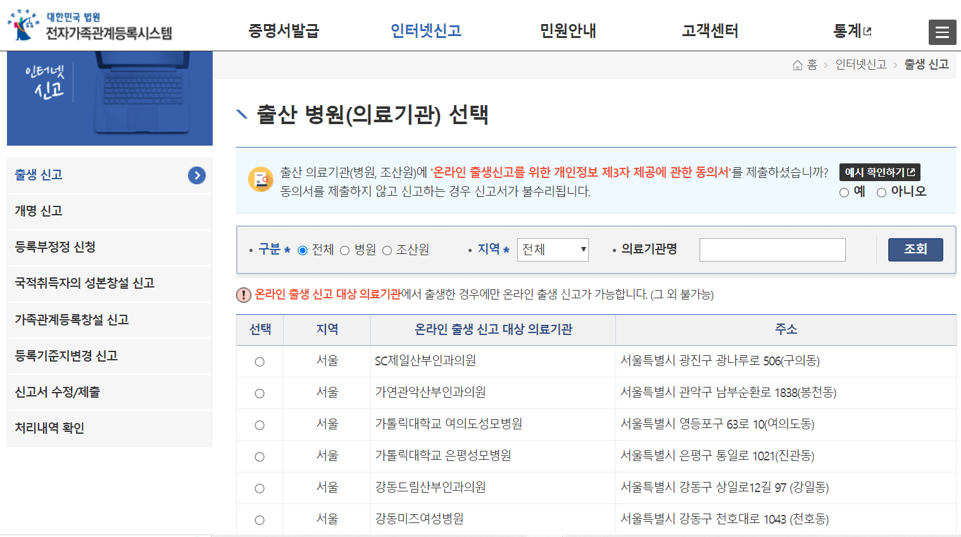Select 가연관악산부인과의원 row radio
Viewport: 961px width, 537px height.
click(260, 394)
